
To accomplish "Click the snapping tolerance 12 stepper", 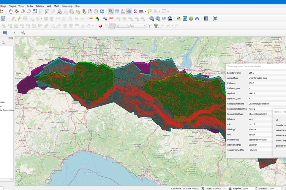I will point(129,26).
